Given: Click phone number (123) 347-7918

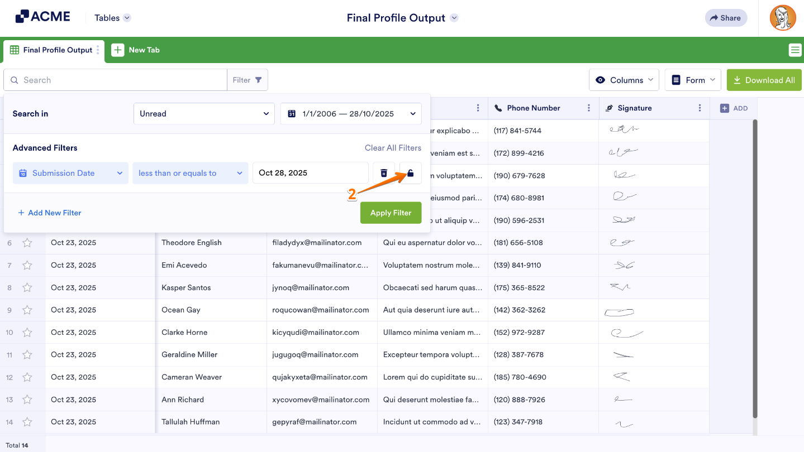Looking at the screenshot, I should click(518, 422).
